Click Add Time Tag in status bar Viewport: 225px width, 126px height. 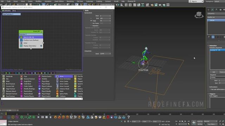tap(165, 125)
